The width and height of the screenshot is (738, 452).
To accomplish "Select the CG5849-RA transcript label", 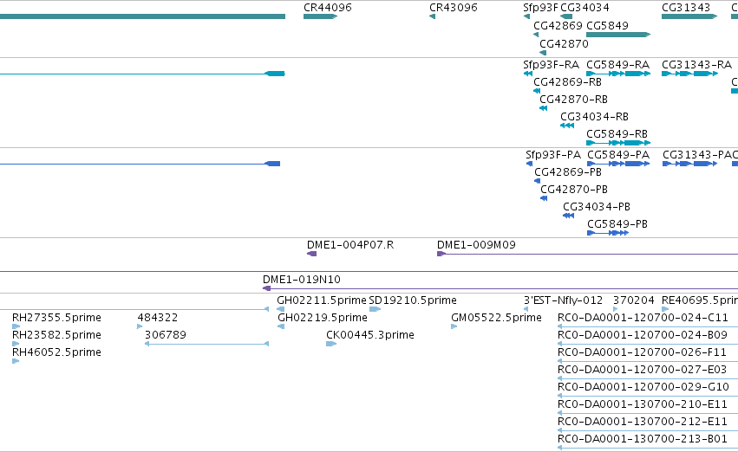I will click(618, 64).
